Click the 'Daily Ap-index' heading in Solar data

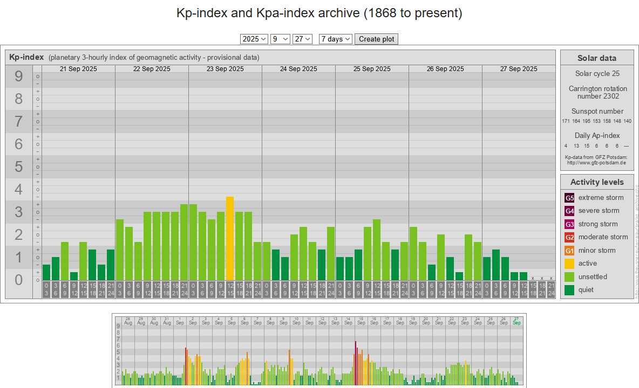point(597,136)
